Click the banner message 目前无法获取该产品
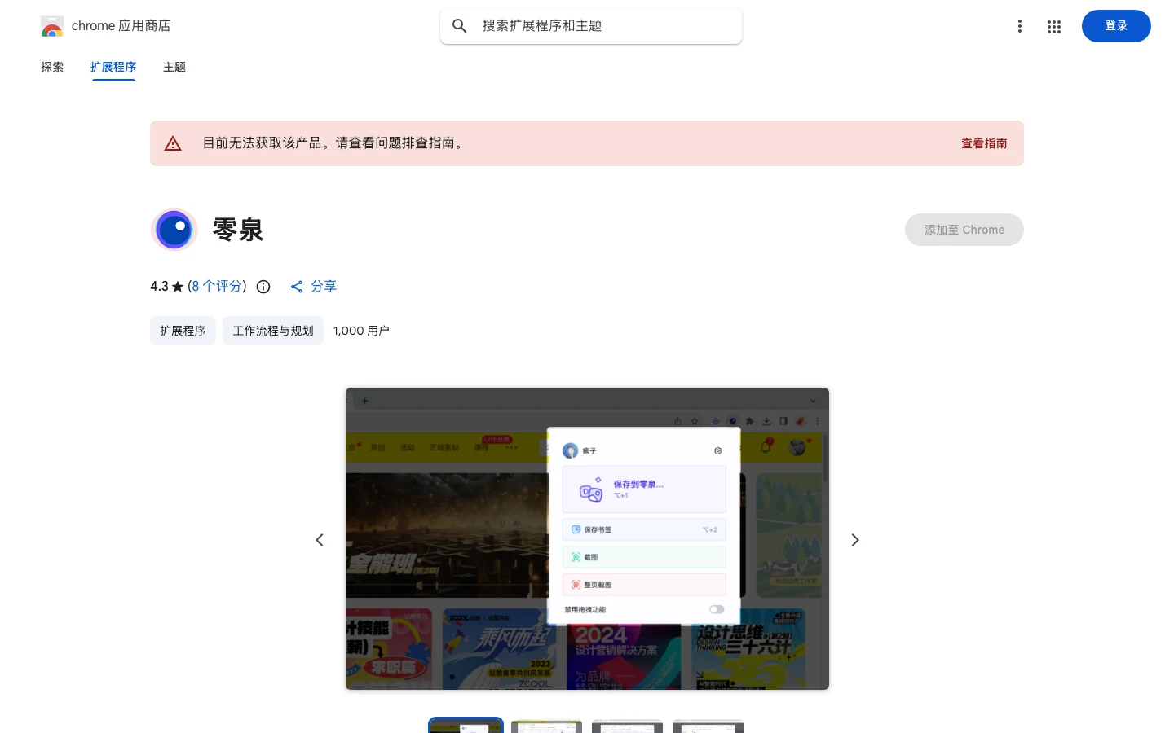1174x733 pixels. click(x=335, y=143)
